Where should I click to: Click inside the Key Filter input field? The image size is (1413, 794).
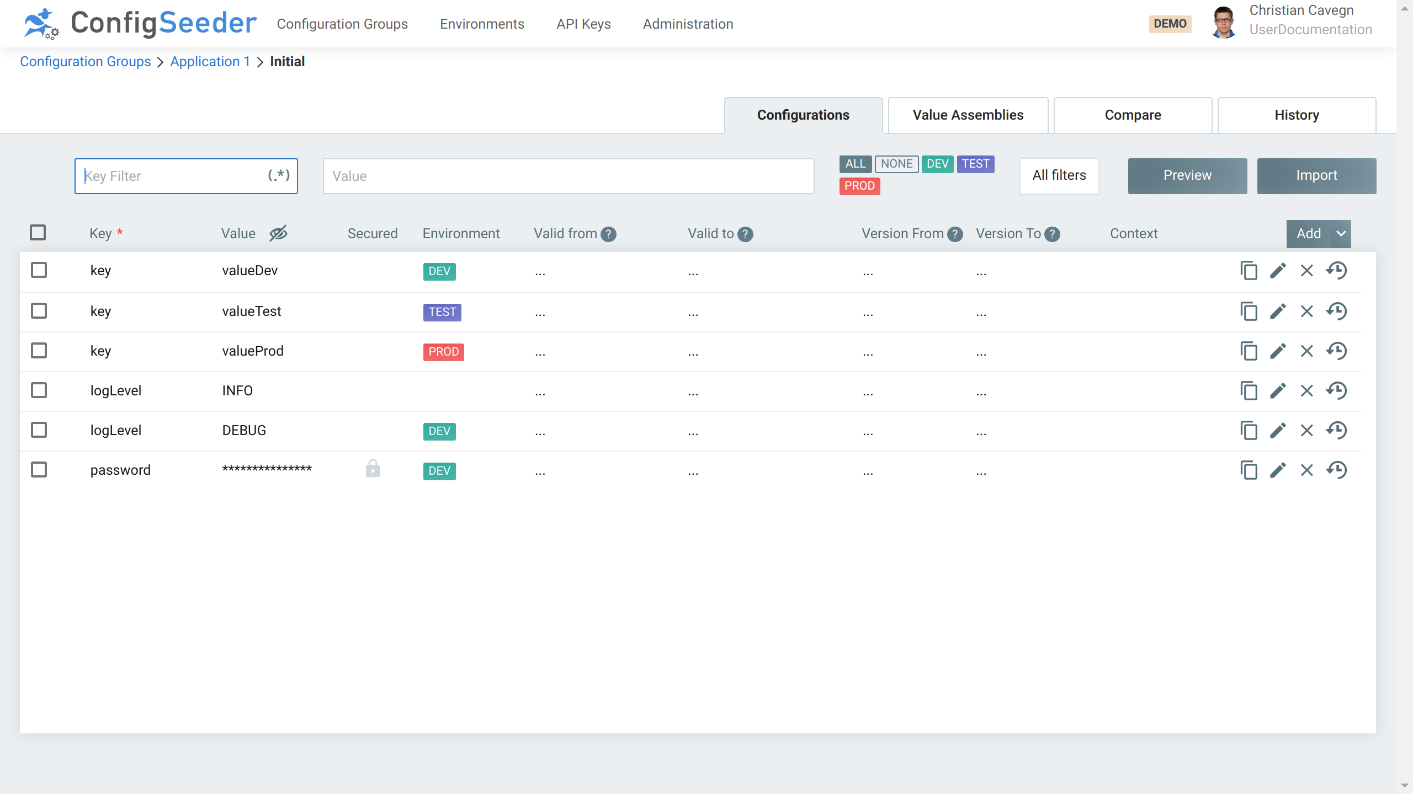click(x=166, y=176)
